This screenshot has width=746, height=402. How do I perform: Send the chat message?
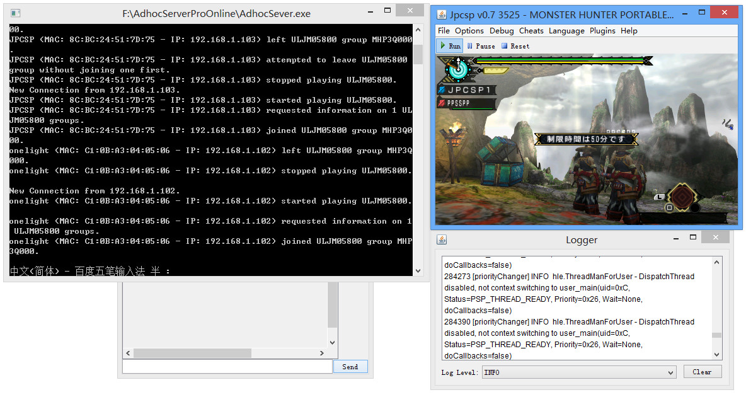click(350, 366)
